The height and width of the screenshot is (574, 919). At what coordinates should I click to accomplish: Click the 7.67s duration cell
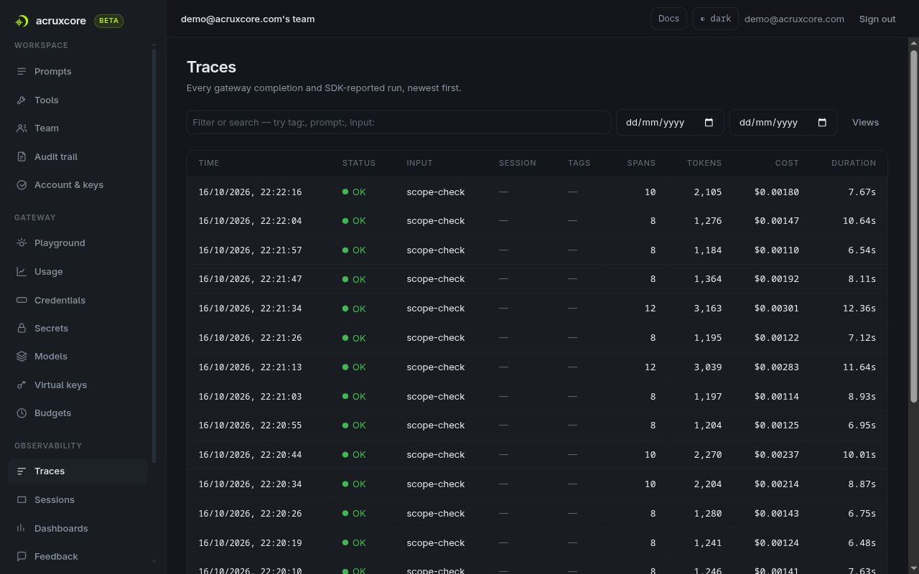(862, 192)
